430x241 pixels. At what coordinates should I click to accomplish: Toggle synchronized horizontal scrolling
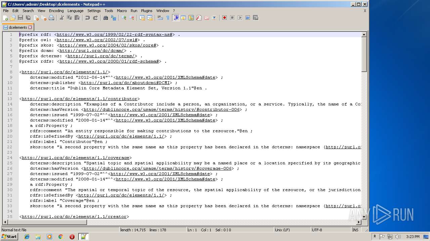tap(150, 18)
